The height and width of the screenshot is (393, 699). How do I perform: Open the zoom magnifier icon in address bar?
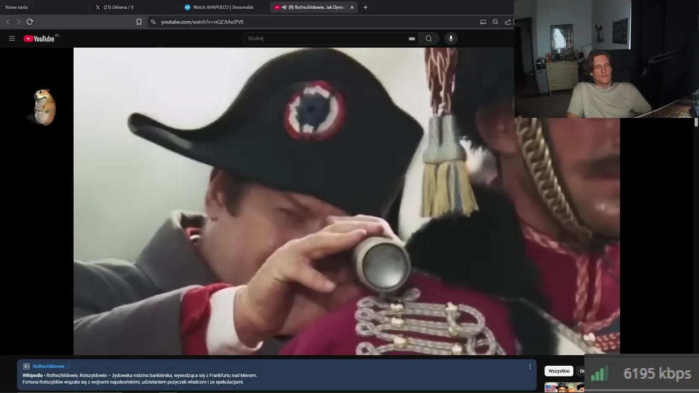click(495, 22)
